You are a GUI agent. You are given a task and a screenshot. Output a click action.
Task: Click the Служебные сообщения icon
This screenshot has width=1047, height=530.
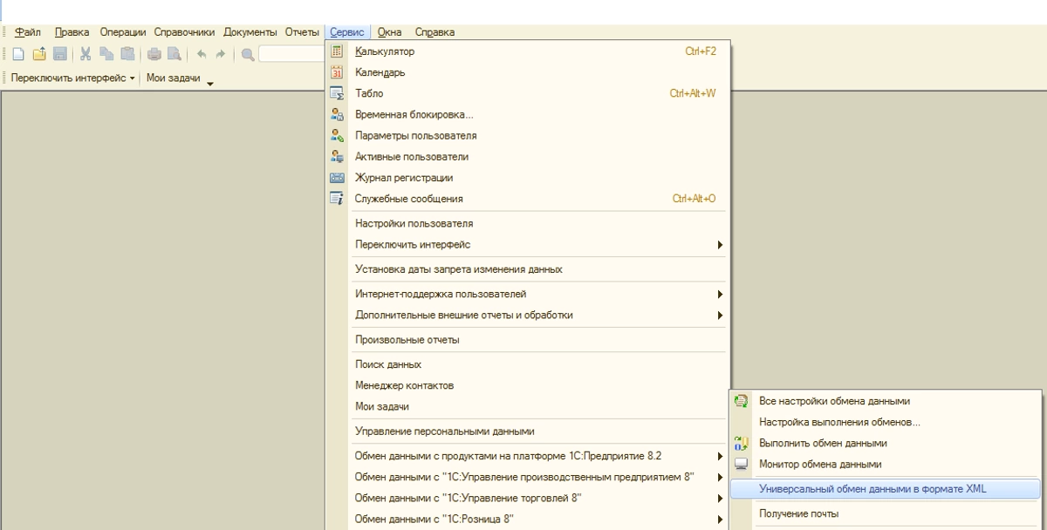[x=337, y=199]
